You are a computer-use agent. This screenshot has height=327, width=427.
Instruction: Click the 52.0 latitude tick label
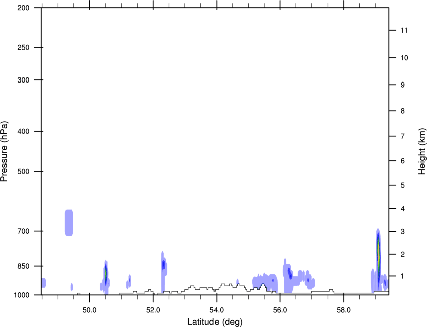[153, 310]
